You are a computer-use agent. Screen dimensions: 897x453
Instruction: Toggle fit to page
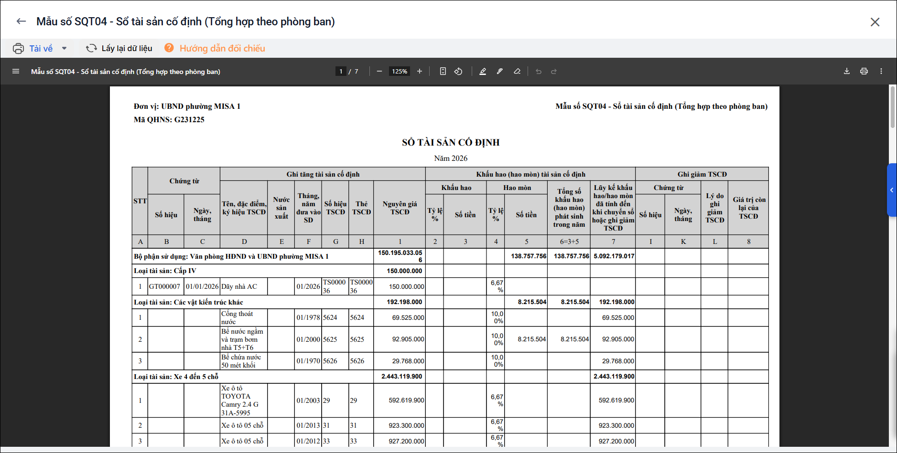(443, 72)
